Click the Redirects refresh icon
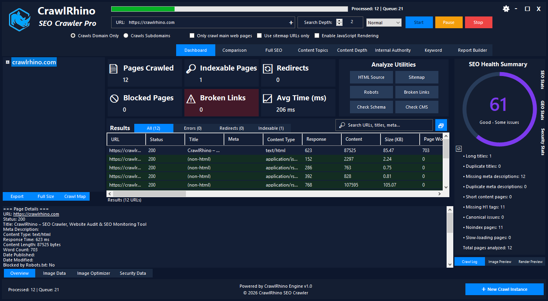 click(x=267, y=68)
